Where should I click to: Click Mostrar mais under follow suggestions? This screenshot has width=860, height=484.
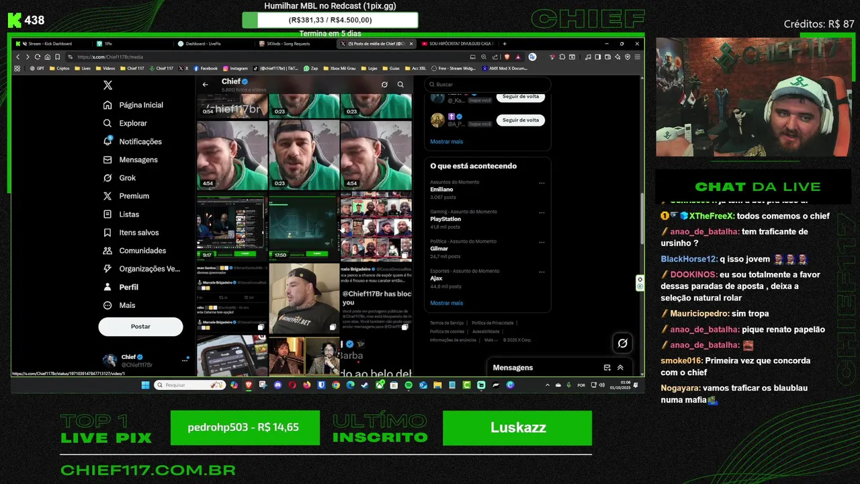click(447, 142)
